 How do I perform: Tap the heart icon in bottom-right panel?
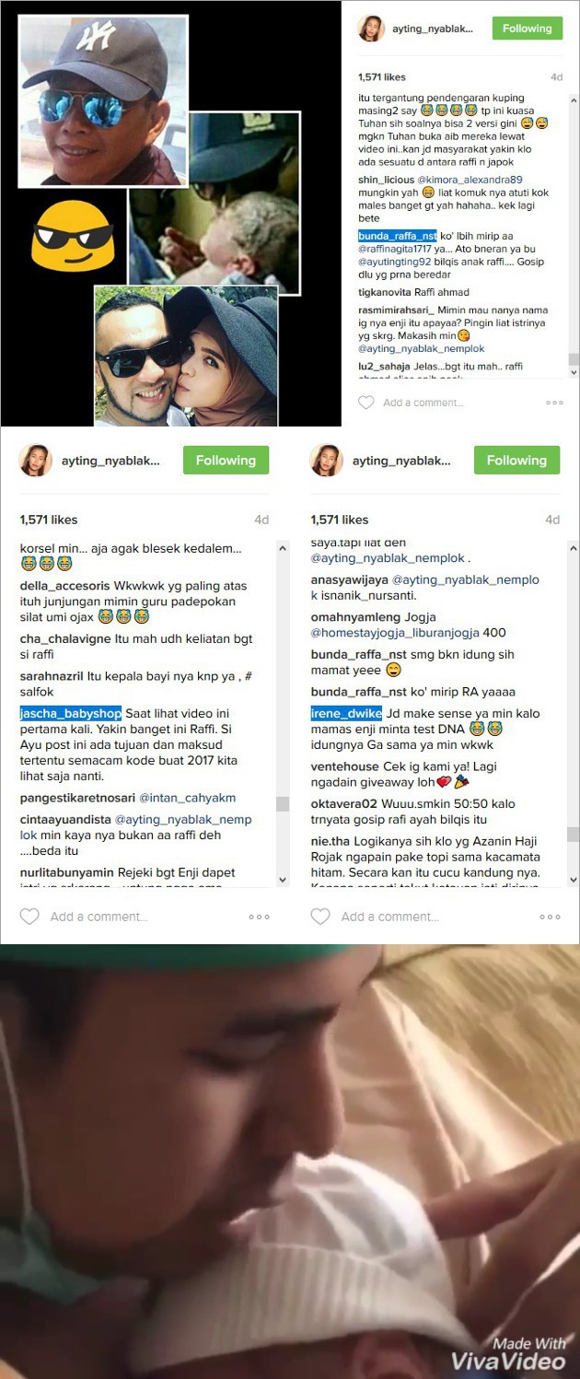pyautogui.click(x=320, y=917)
